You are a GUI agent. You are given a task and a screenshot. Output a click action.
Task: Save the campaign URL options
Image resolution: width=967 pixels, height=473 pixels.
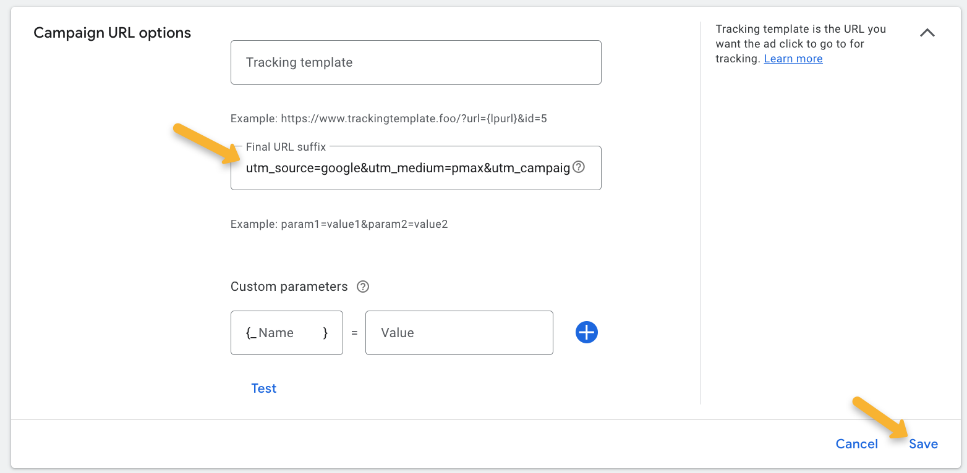(923, 444)
